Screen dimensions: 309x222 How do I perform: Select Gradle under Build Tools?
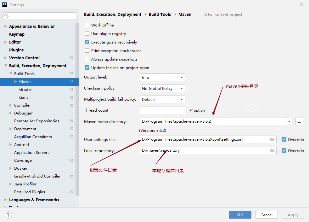pyautogui.click(x=25, y=90)
